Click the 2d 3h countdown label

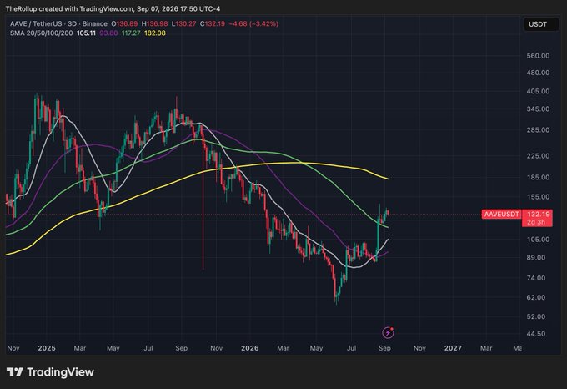coord(535,222)
